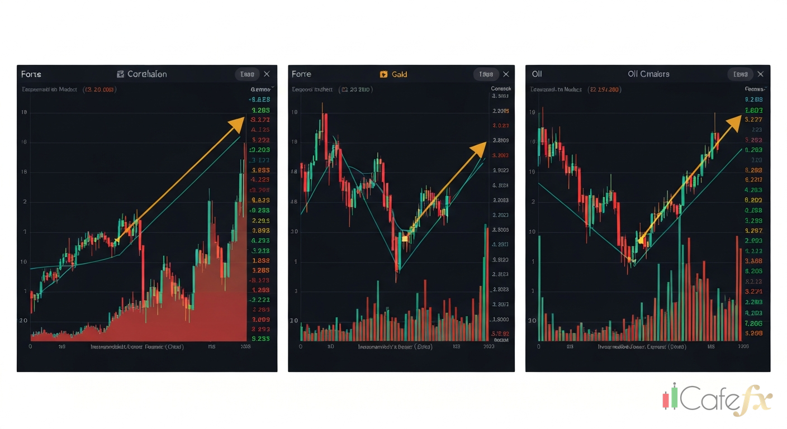Close the middle Gold chart panel

click(506, 74)
